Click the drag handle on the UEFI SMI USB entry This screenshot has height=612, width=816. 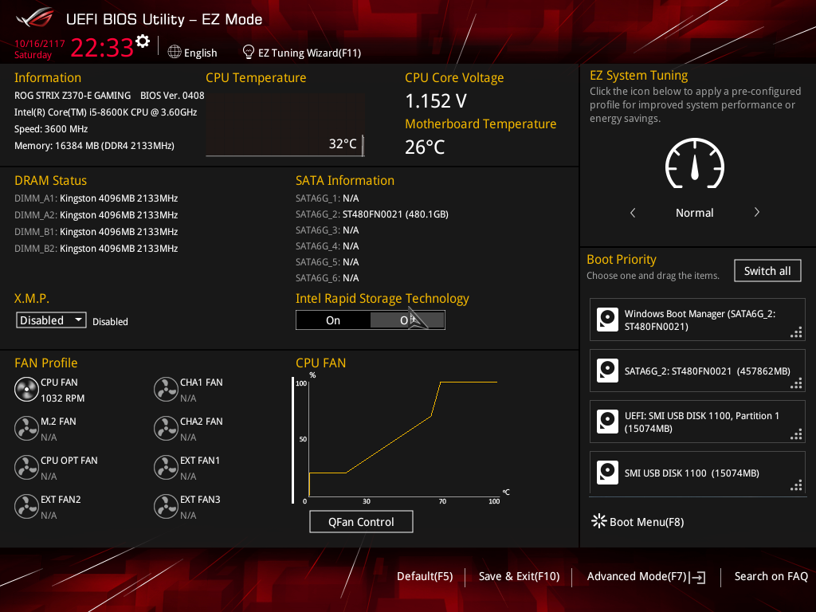click(796, 434)
